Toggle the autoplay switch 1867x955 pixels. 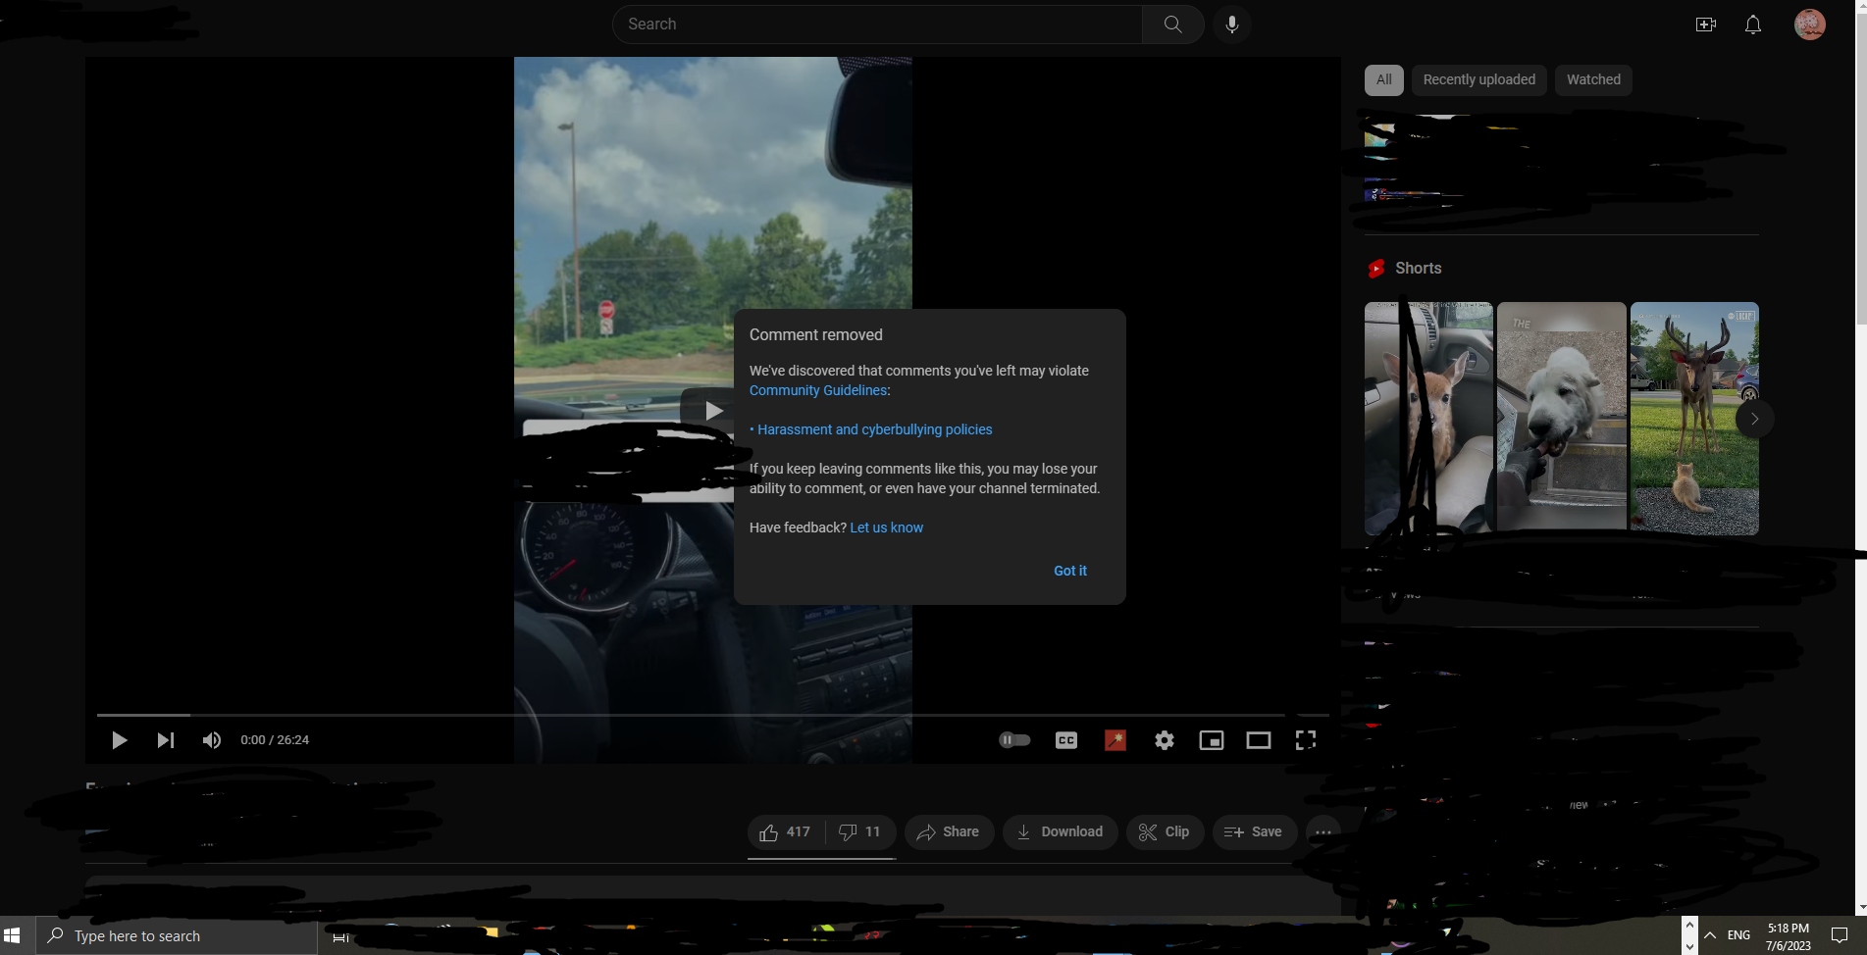point(1014,740)
